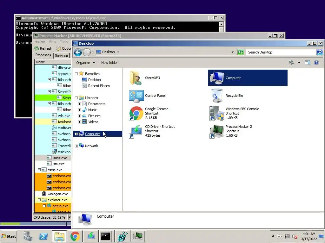This screenshot has width=325, height=243.
Task: Open the Tools menu in Process Hacker
Action: tap(64, 42)
